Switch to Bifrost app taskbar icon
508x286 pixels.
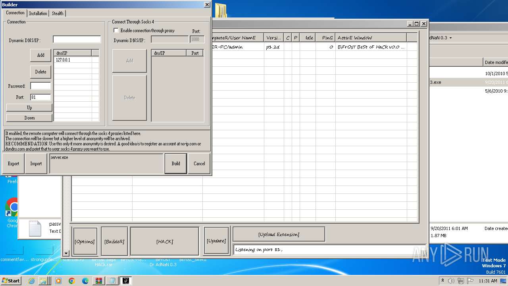click(126, 281)
